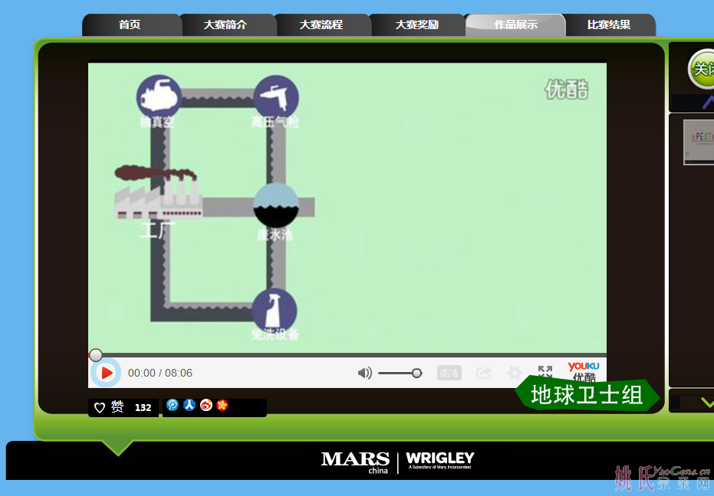Go to 大赛奖励 tab

(x=417, y=24)
